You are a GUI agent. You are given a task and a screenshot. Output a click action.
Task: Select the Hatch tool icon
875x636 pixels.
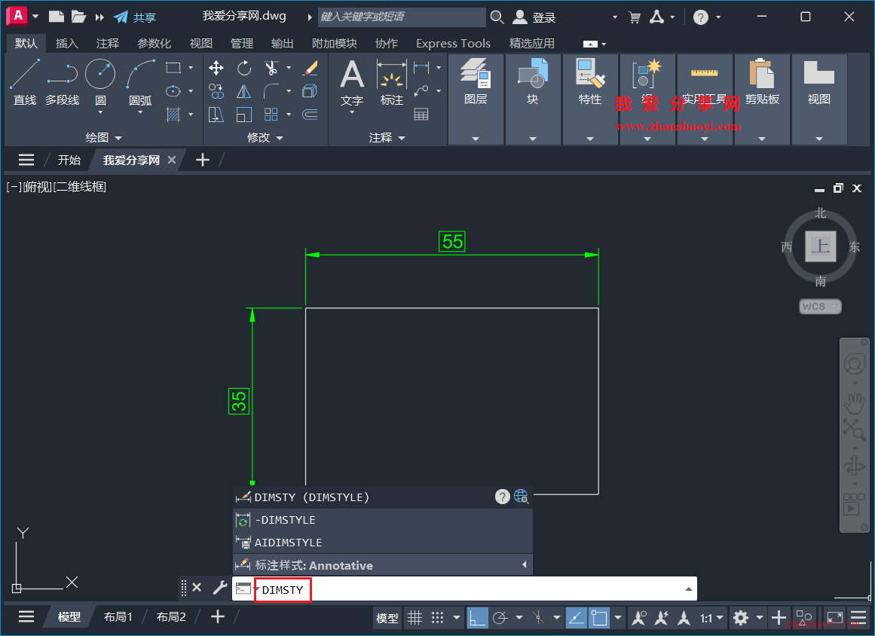click(x=173, y=115)
